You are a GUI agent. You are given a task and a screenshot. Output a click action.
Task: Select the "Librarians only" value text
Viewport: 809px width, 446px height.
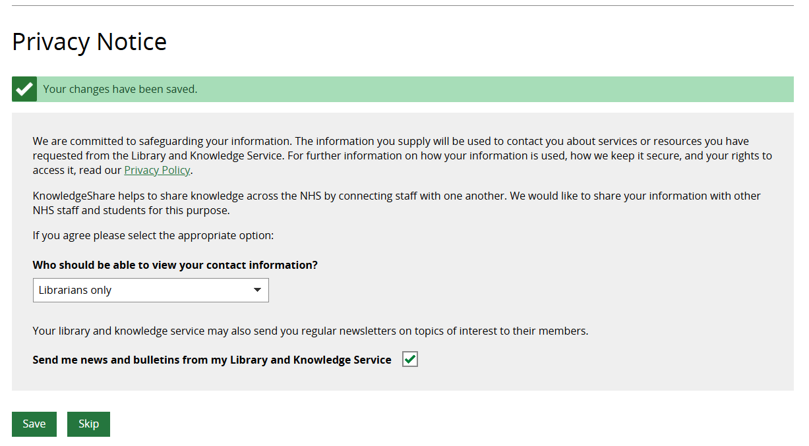pyautogui.click(x=75, y=290)
